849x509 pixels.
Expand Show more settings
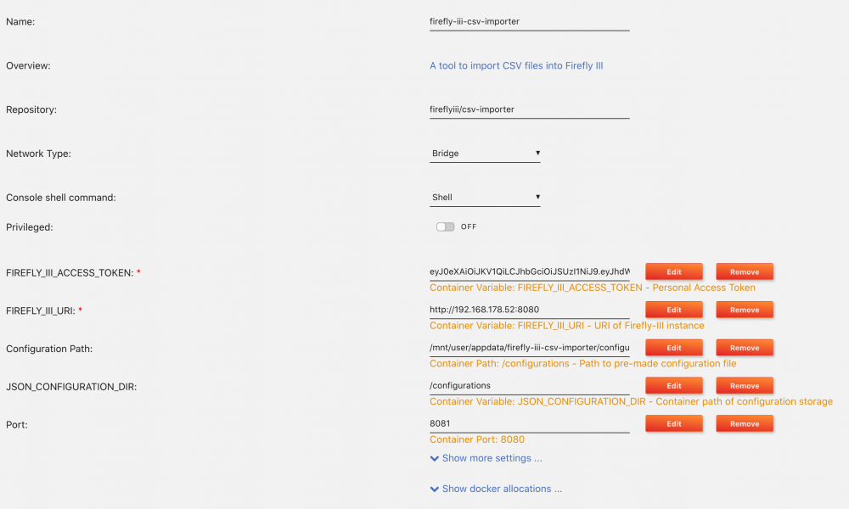click(x=492, y=458)
